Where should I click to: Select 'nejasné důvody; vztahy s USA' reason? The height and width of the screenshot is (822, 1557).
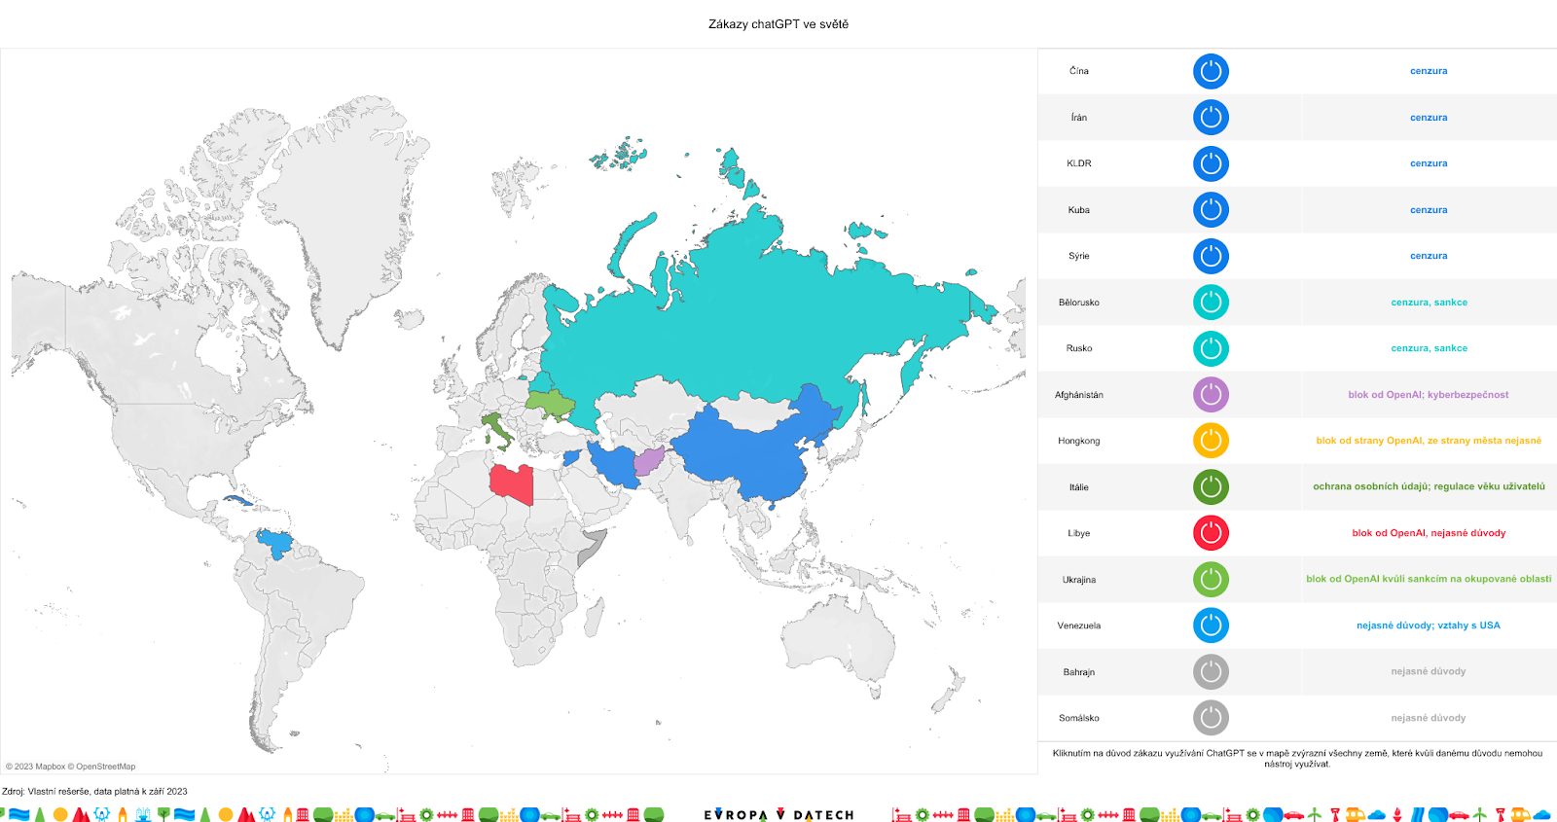1429,625
